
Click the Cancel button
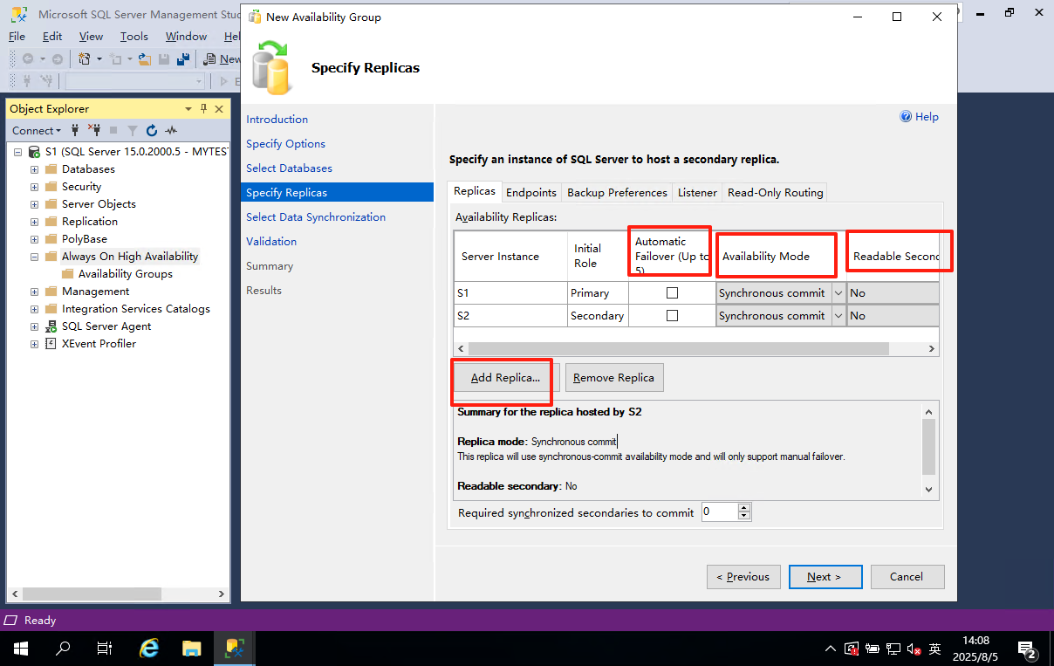[907, 576]
